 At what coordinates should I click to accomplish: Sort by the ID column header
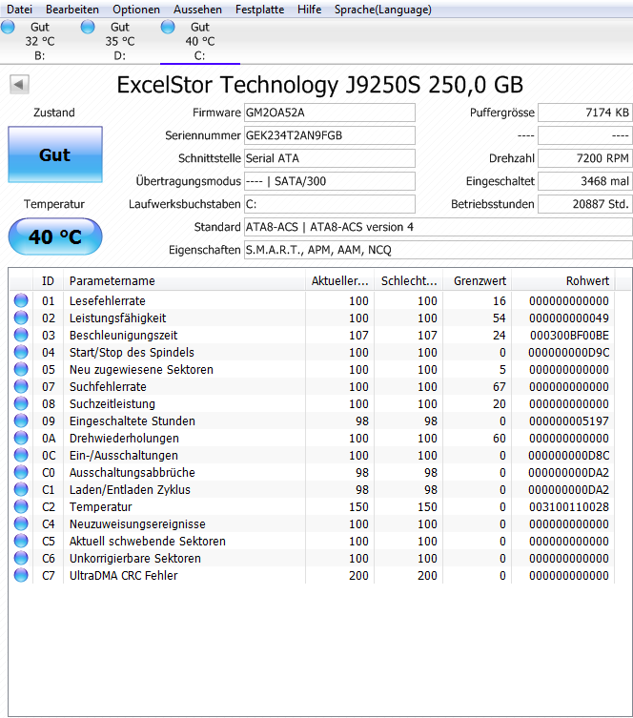pos(48,280)
